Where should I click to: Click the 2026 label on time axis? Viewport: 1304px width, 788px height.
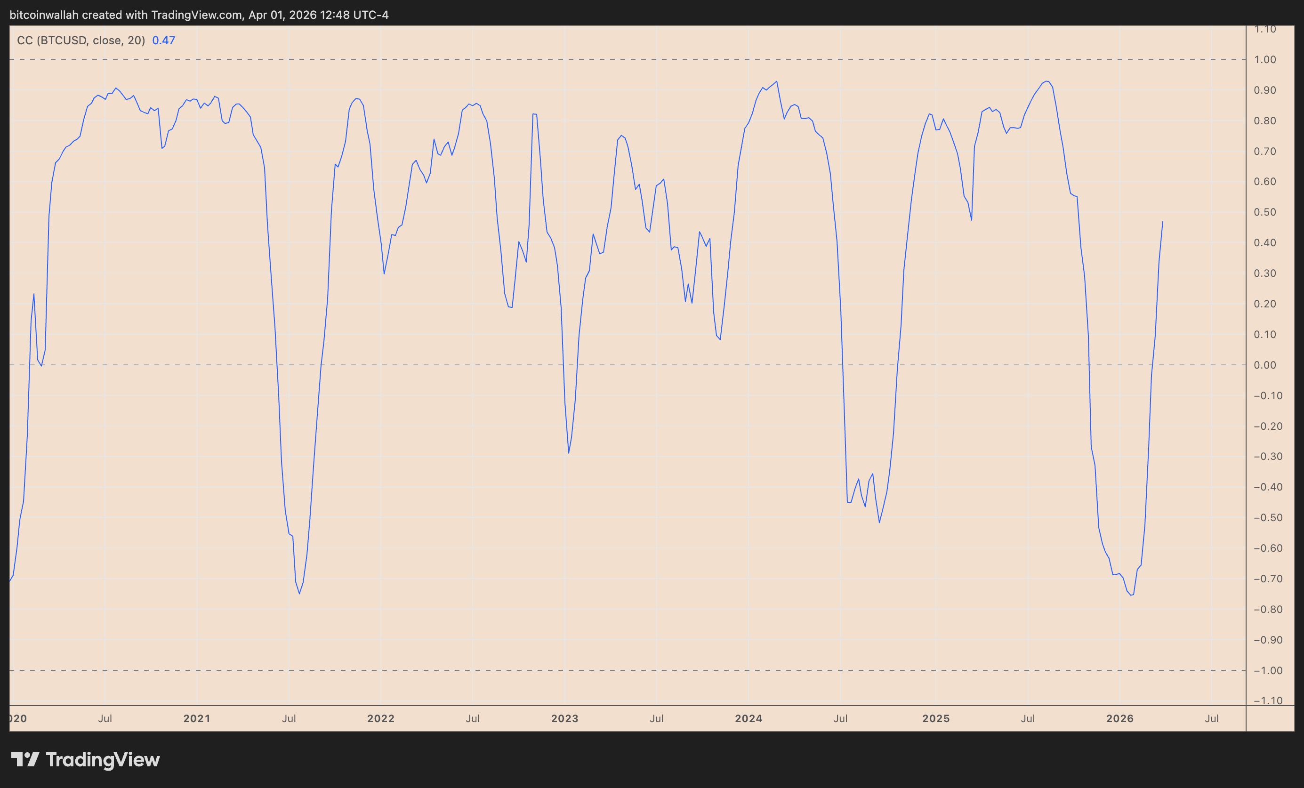[x=1120, y=719]
